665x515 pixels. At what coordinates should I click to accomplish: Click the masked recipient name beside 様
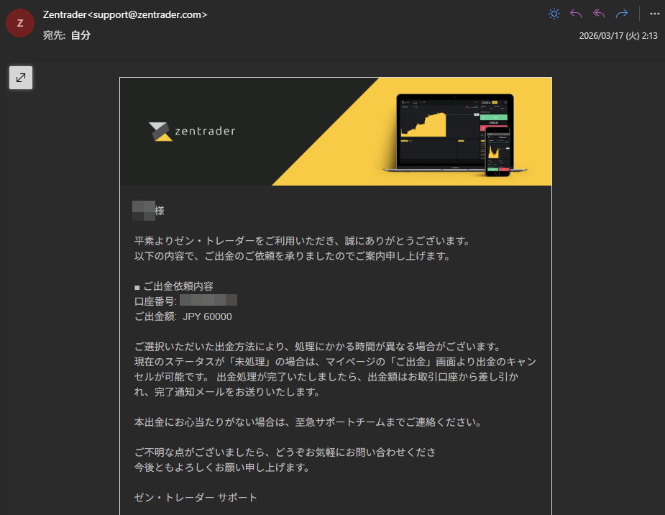[142, 210]
